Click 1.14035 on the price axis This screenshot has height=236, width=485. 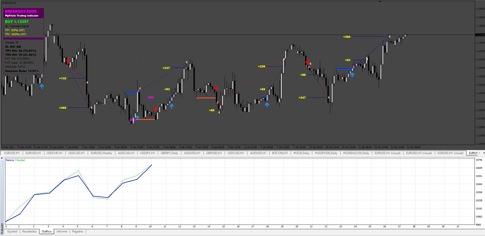point(480,9)
